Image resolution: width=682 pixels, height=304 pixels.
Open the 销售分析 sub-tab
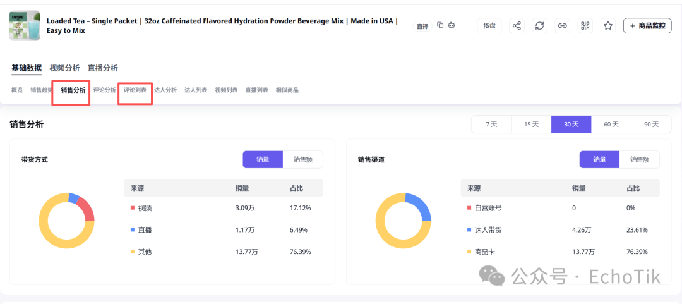(x=73, y=90)
